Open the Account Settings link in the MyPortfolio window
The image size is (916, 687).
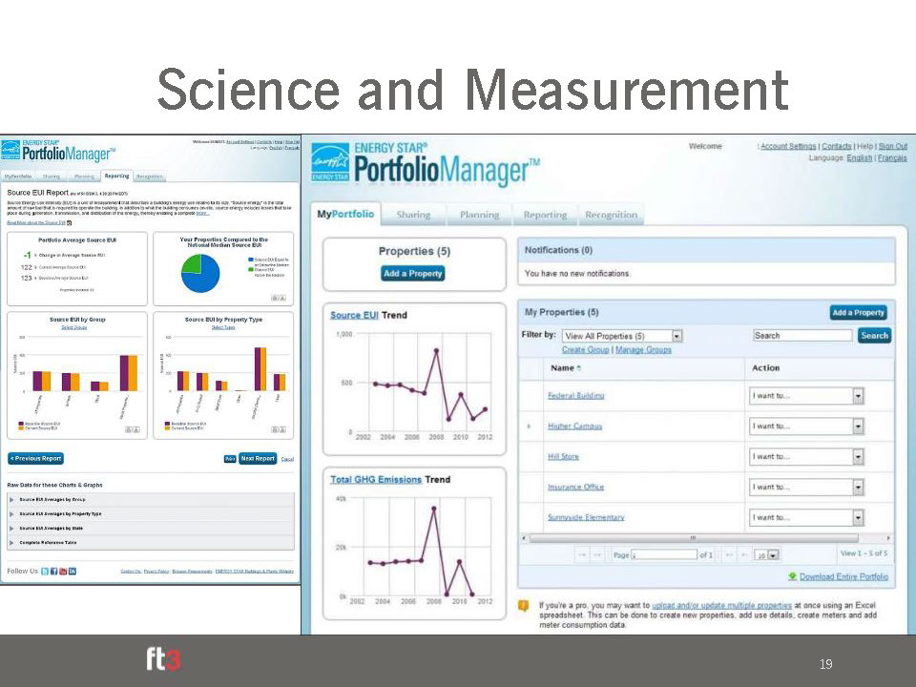point(788,146)
